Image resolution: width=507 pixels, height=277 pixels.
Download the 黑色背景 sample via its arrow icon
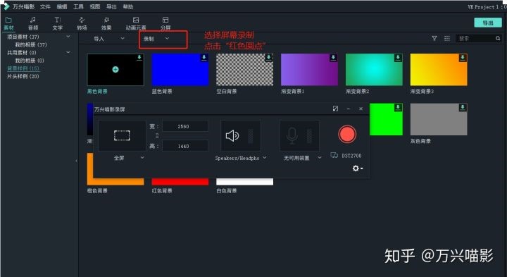click(x=139, y=57)
